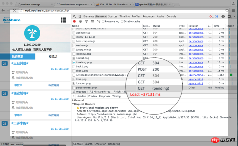Select the Preview tab in request details
The width and height of the screenshot is (238, 146).
(x=93, y=96)
